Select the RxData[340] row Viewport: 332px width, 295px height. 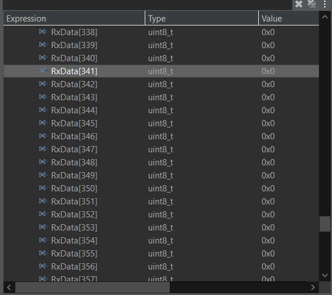pos(161,58)
